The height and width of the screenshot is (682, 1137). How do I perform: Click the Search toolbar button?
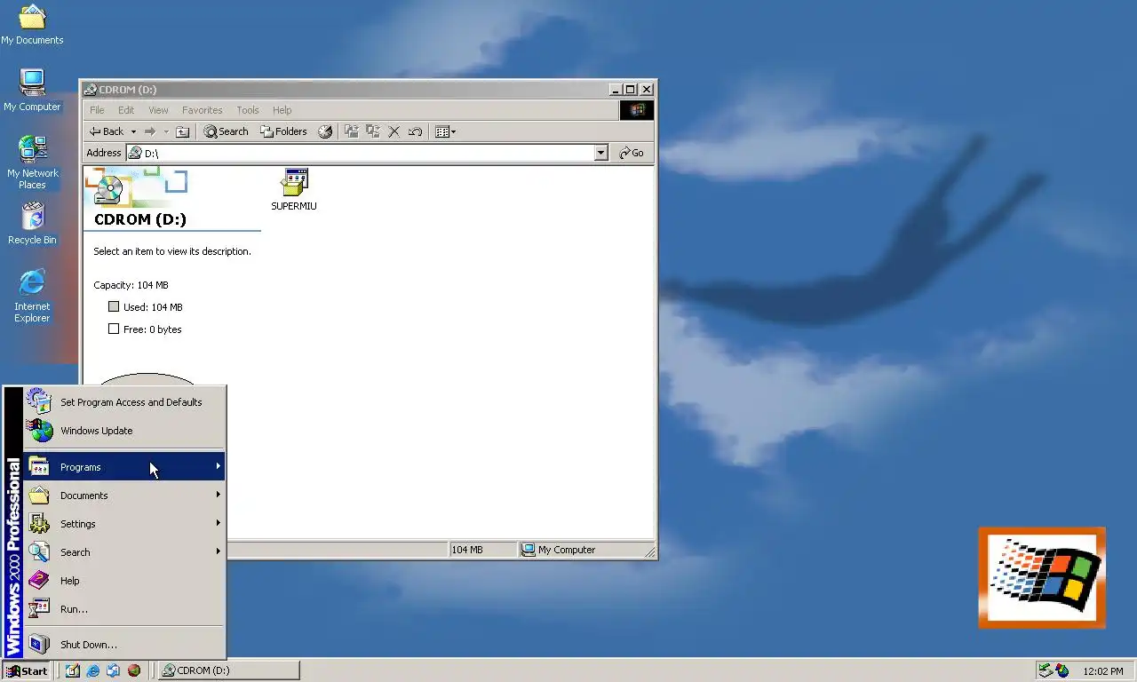[227, 131]
